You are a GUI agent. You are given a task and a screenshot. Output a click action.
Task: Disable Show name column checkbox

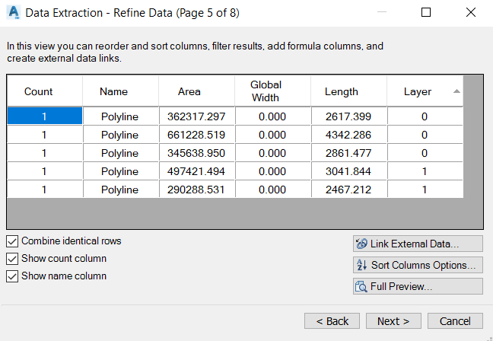(x=12, y=276)
